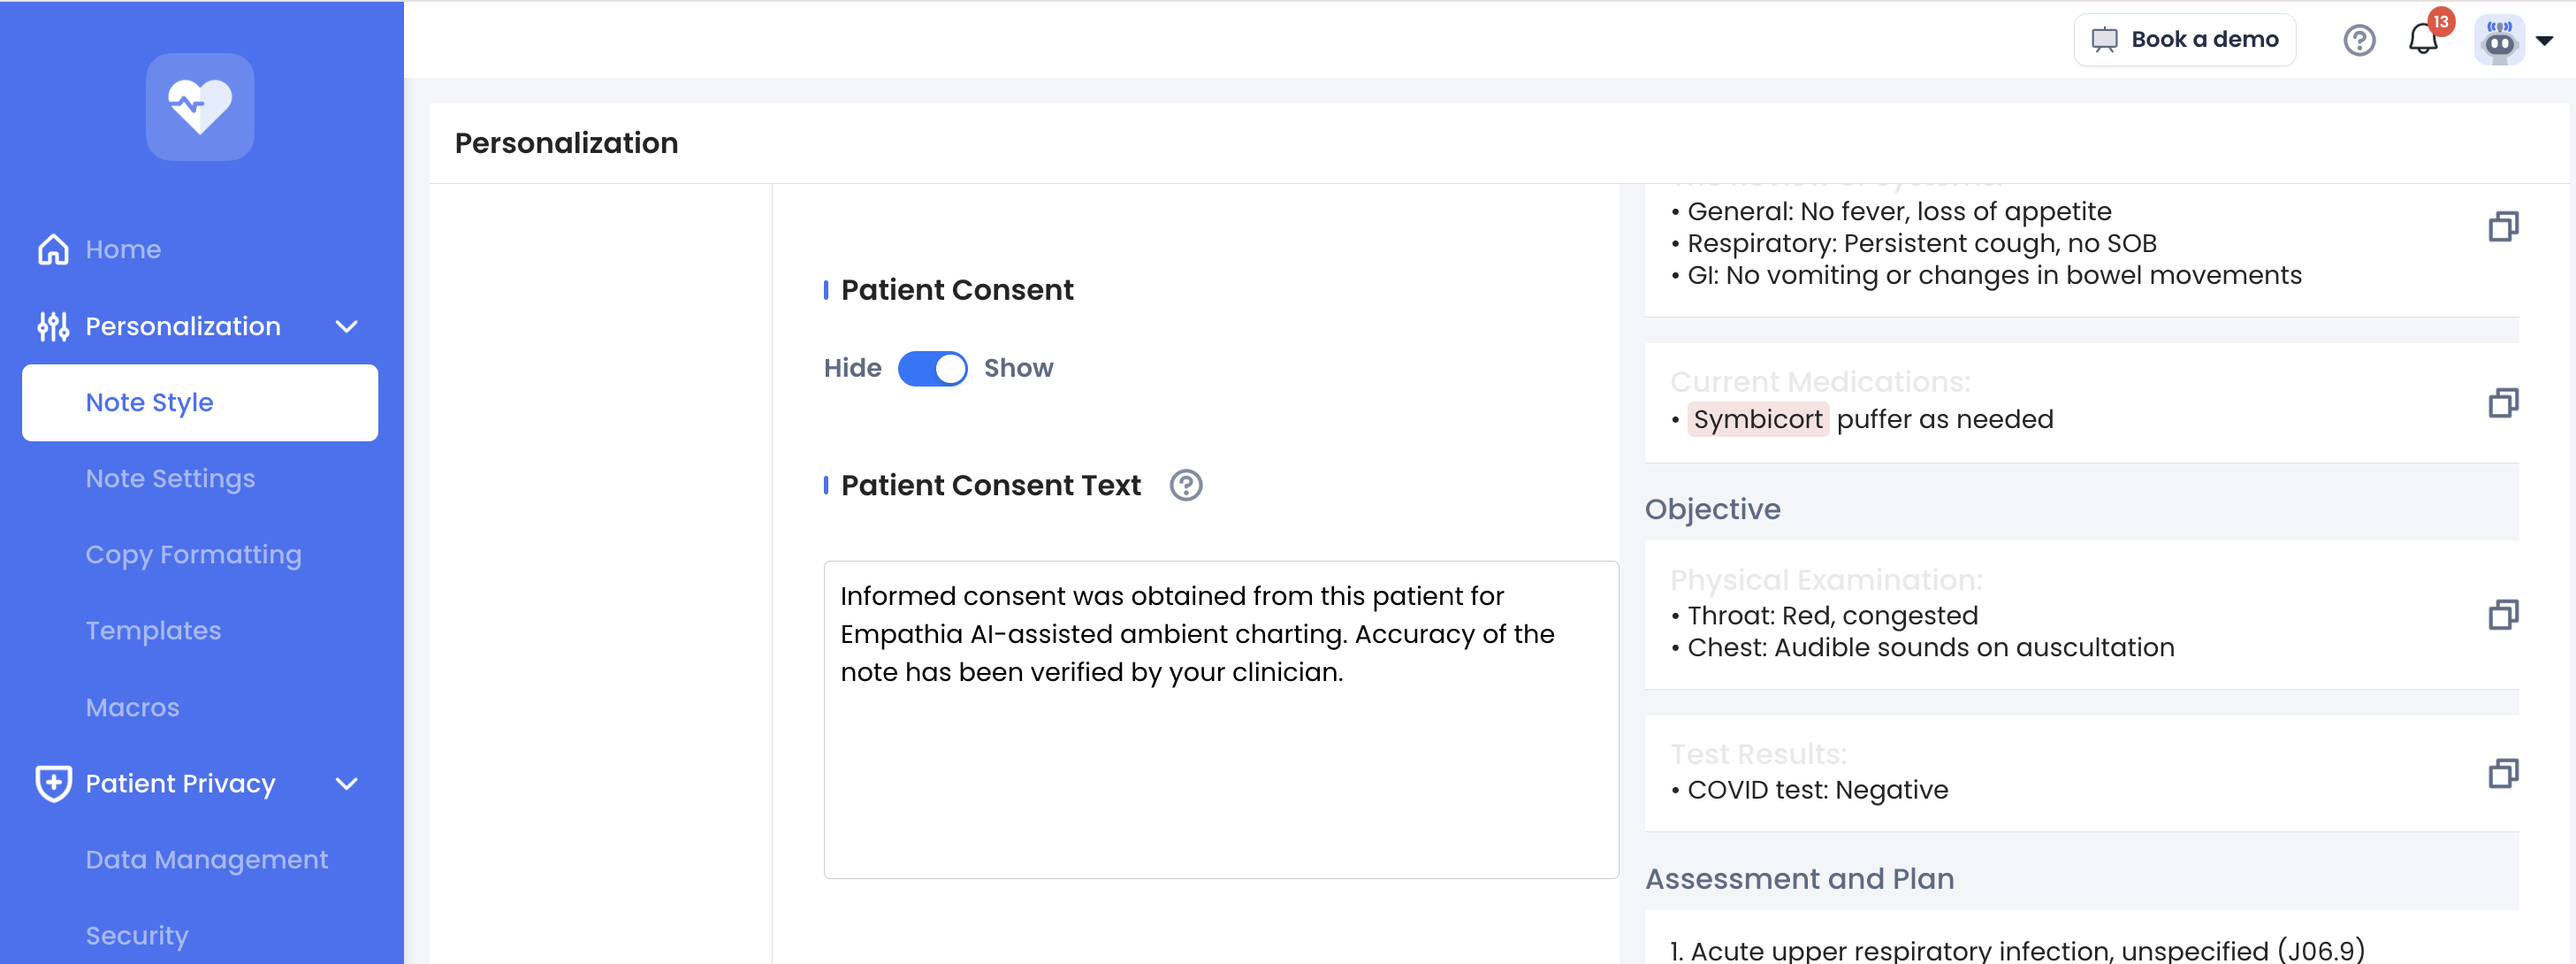
Task: Click Patient Consent Text help icon
Action: coord(1185,486)
